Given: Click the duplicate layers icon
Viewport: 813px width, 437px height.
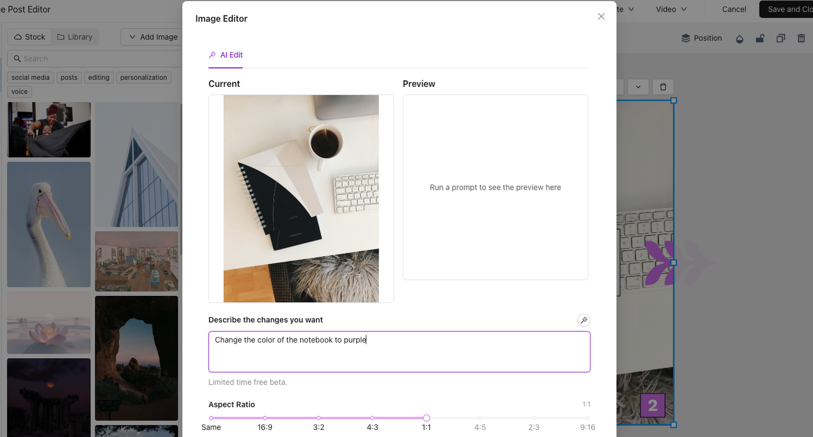Looking at the screenshot, I should (781, 38).
